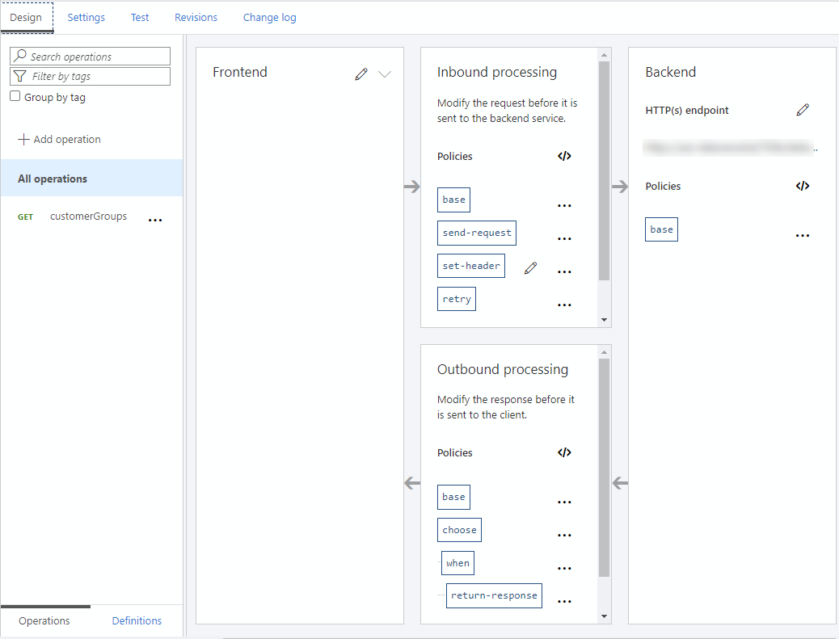This screenshot has width=839, height=639.
Task: Switch to the Settings tab
Action: pos(86,18)
